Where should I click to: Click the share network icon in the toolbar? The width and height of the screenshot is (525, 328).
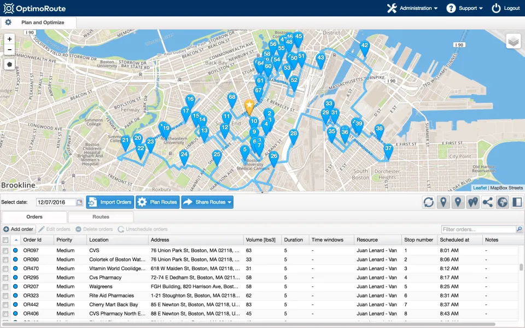click(x=487, y=202)
